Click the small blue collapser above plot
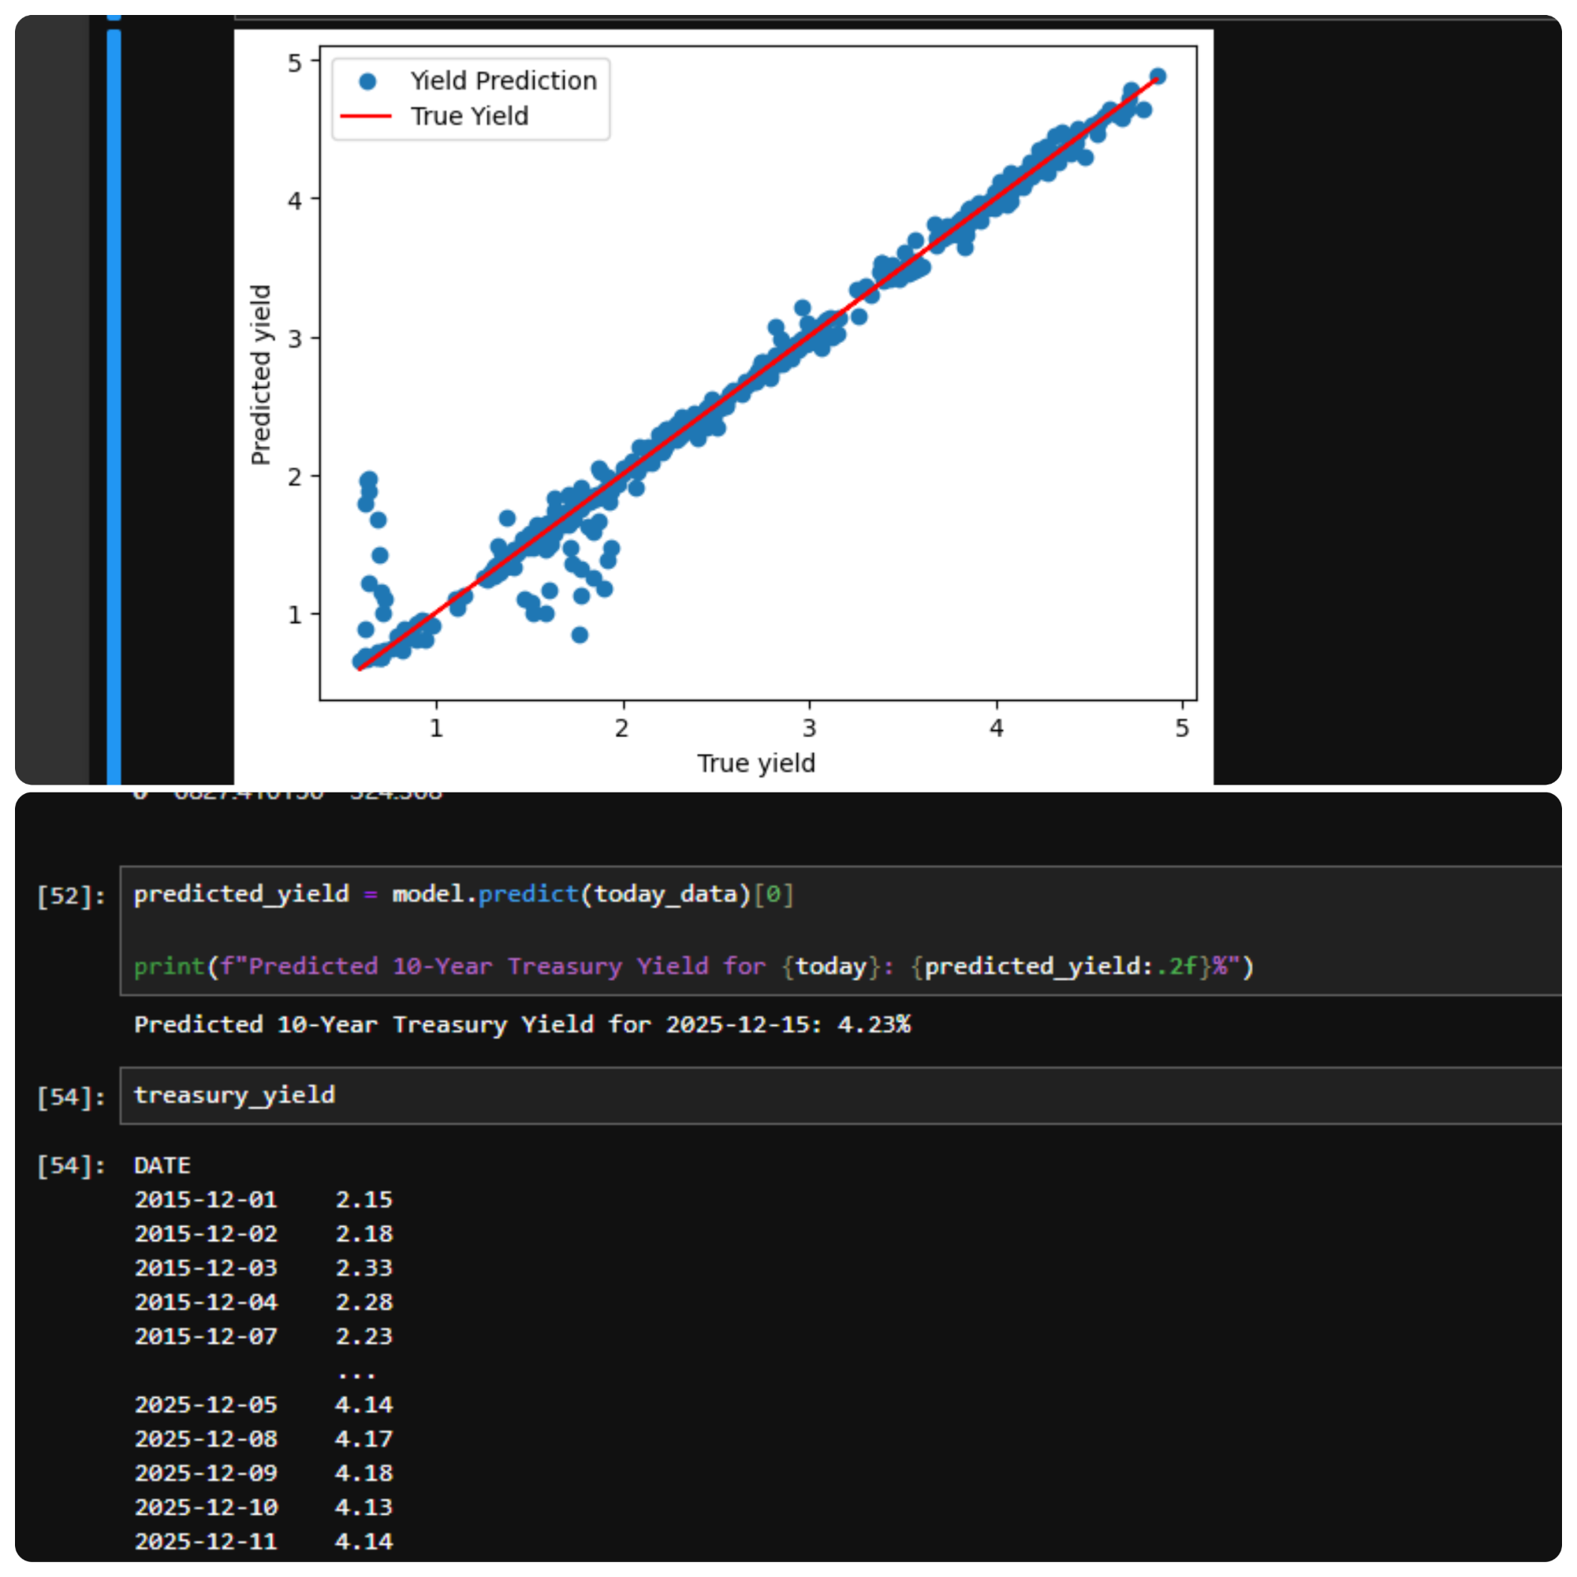1577x1577 pixels. tap(114, 17)
